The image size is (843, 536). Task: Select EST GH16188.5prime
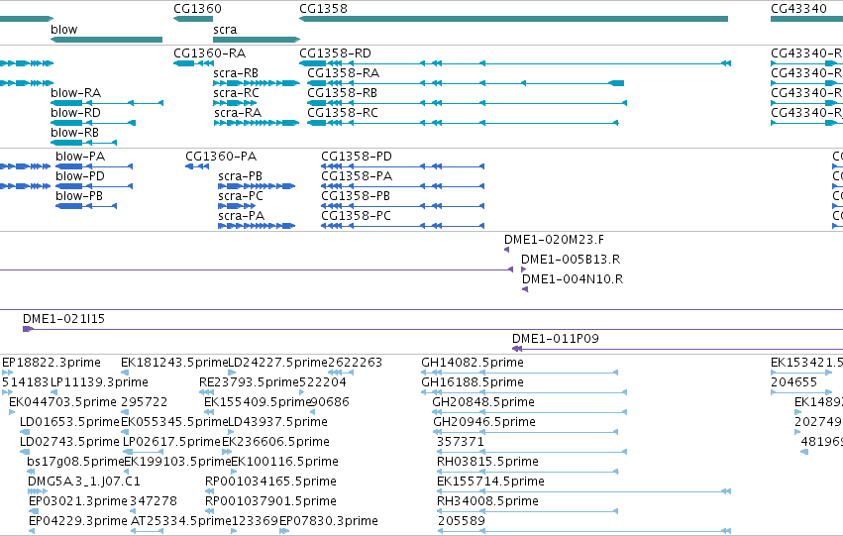524,392
